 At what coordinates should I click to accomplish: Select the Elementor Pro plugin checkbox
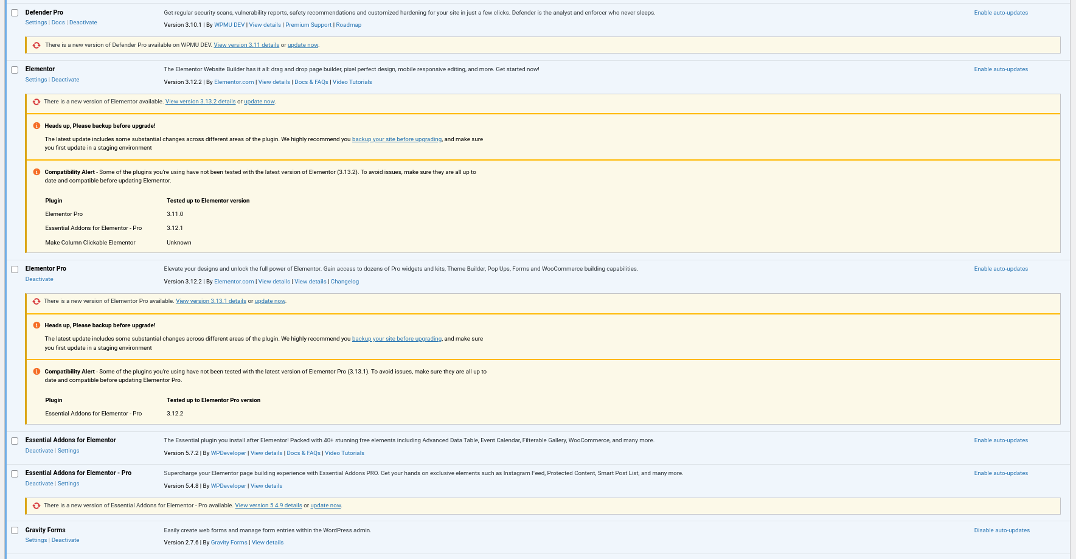[15, 269]
